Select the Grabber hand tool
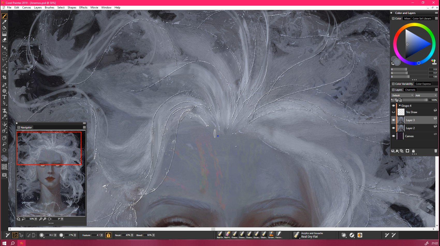Image resolution: width=440 pixels, height=246 pixels. (x=4, y=138)
